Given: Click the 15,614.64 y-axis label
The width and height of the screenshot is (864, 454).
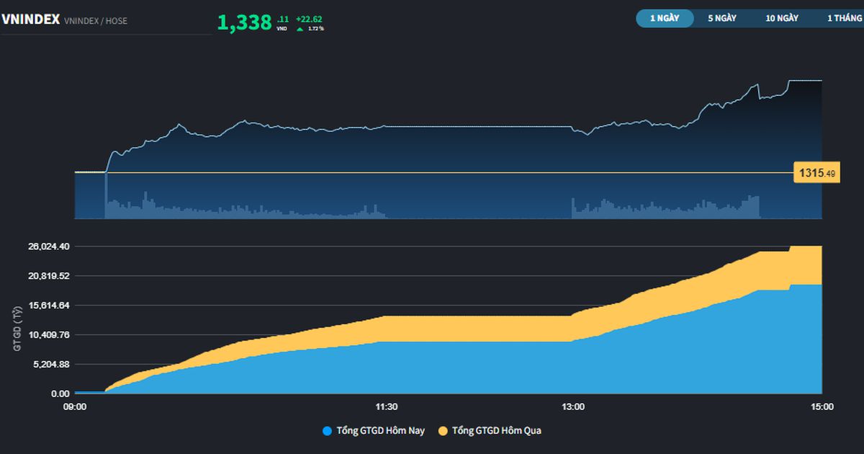Looking at the screenshot, I should [50, 306].
